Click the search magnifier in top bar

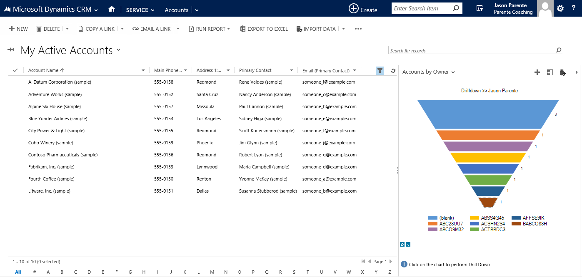(456, 8)
